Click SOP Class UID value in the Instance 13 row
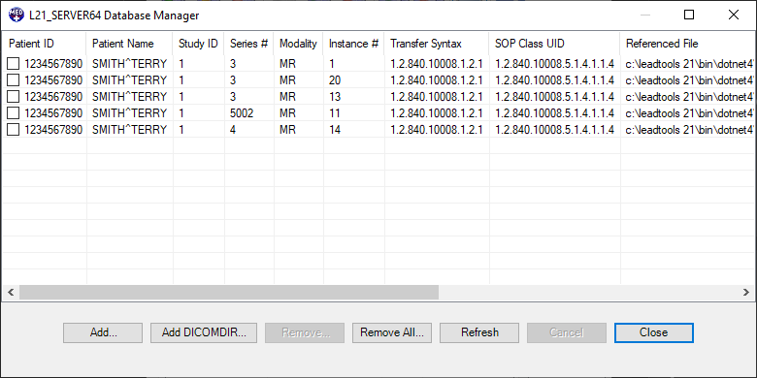 coord(554,96)
